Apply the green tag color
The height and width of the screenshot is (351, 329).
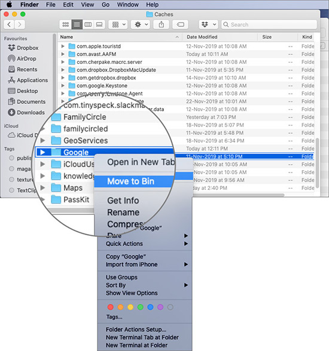tap(141, 307)
